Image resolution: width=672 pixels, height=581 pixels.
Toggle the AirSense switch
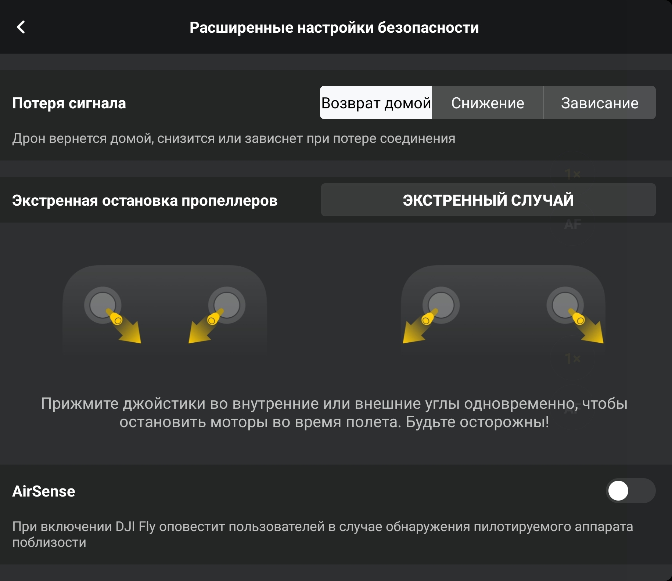tap(630, 491)
